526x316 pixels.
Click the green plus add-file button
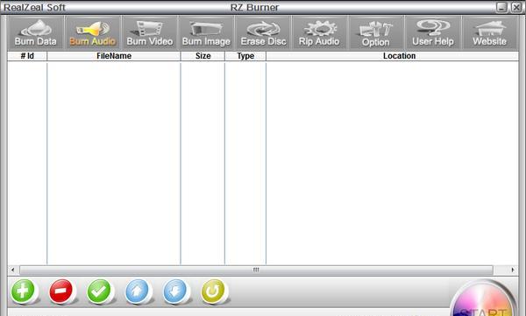coord(23,291)
